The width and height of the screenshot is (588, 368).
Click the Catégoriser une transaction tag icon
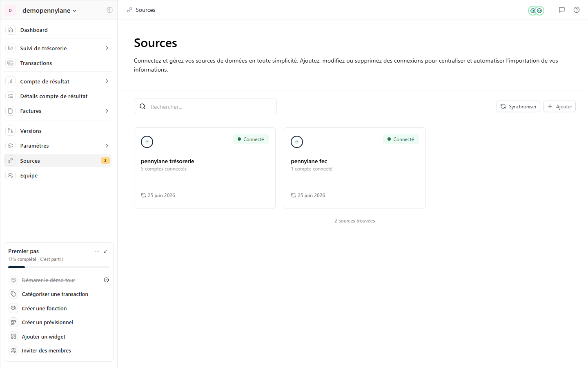[x=13, y=294]
